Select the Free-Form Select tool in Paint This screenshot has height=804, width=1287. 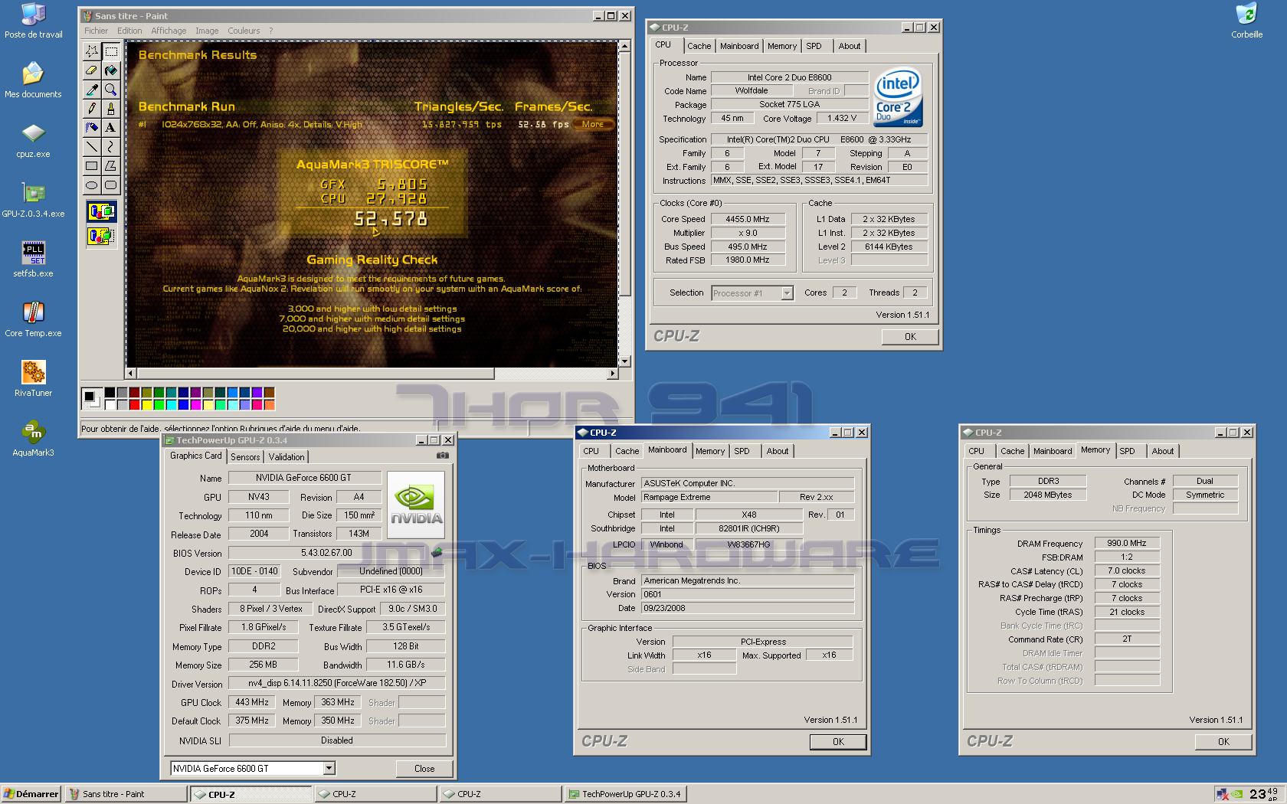(x=92, y=51)
